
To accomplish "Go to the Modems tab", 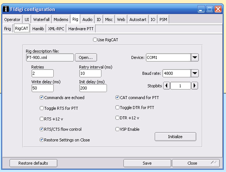I will point(61,20).
